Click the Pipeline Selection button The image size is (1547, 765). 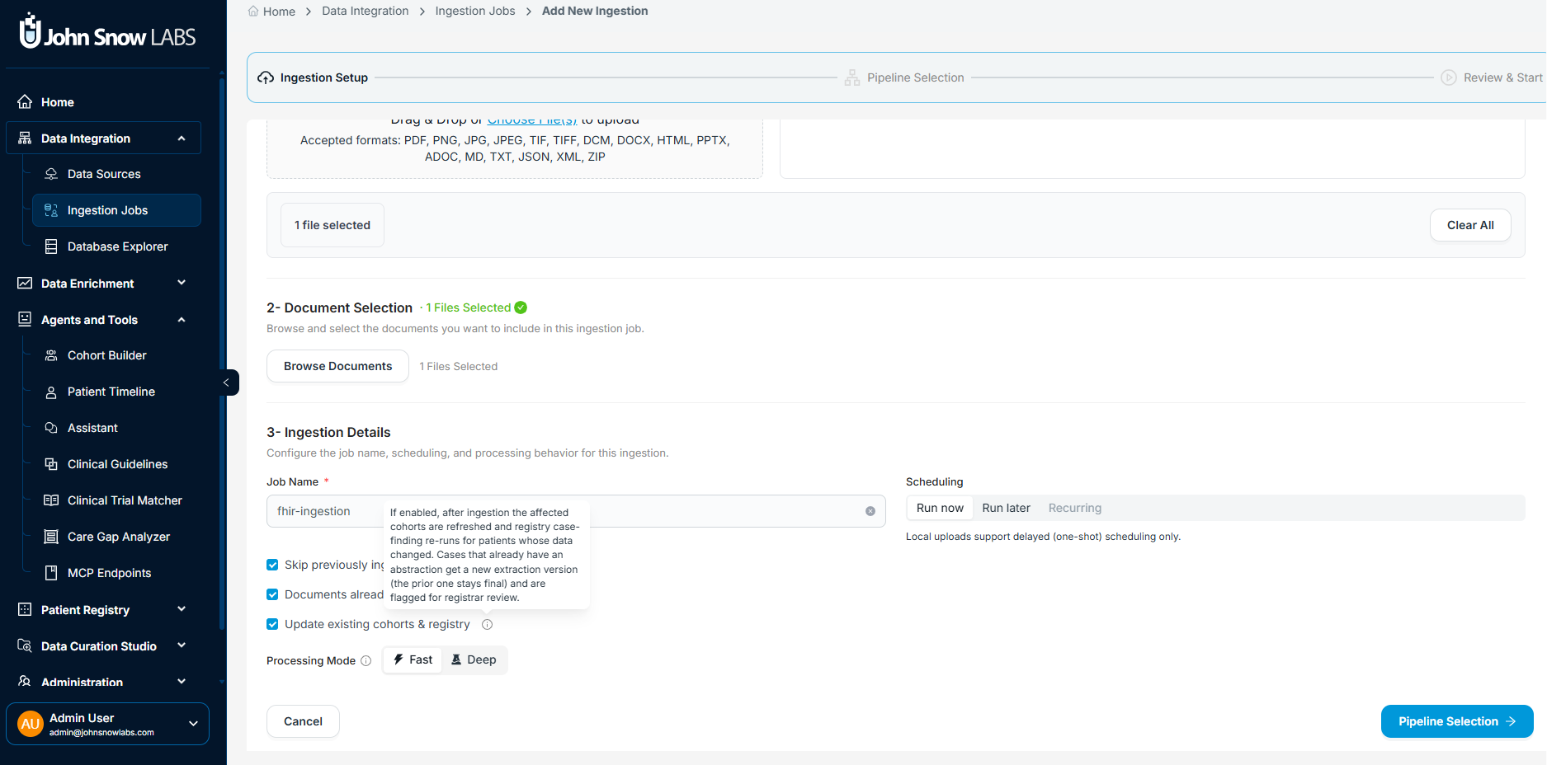click(x=1456, y=721)
